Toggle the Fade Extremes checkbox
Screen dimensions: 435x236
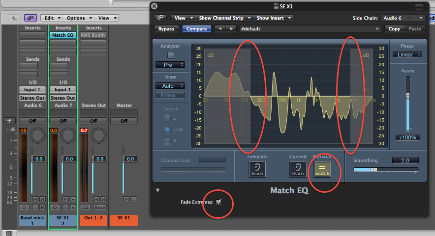click(218, 202)
